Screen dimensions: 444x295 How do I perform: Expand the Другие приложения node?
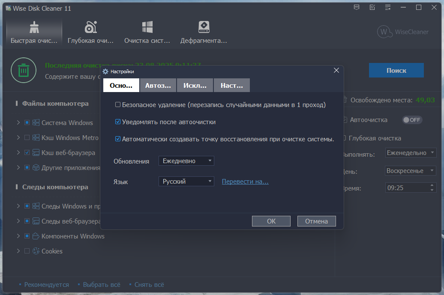click(x=18, y=167)
